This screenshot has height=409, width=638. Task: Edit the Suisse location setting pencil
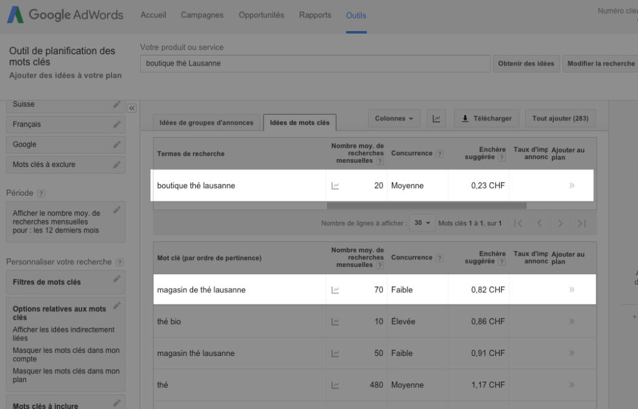[x=117, y=104]
